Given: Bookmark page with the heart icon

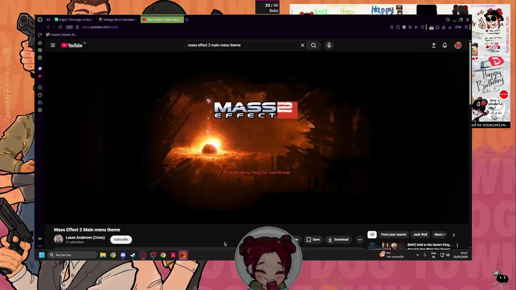Looking at the screenshot, I should (x=422, y=27).
